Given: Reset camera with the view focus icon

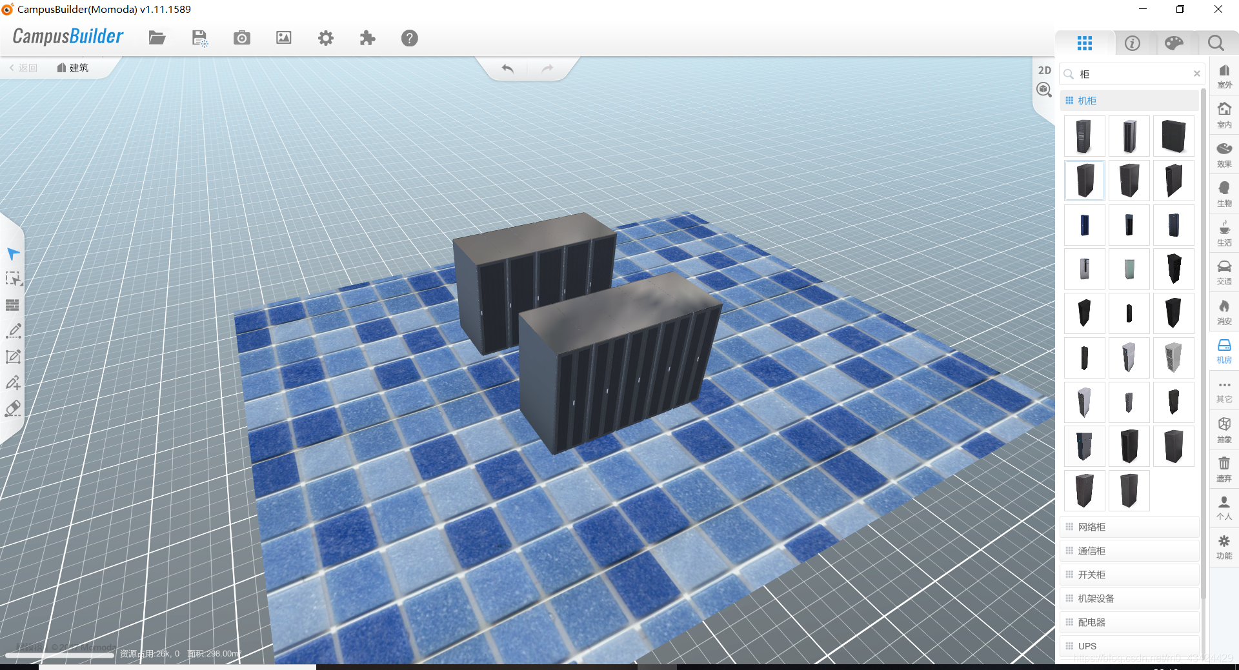Looking at the screenshot, I should click(1044, 90).
